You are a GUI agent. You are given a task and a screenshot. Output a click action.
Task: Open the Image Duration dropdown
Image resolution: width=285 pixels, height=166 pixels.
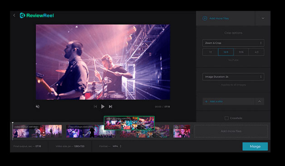pyautogui.click(x=233, y=77)
